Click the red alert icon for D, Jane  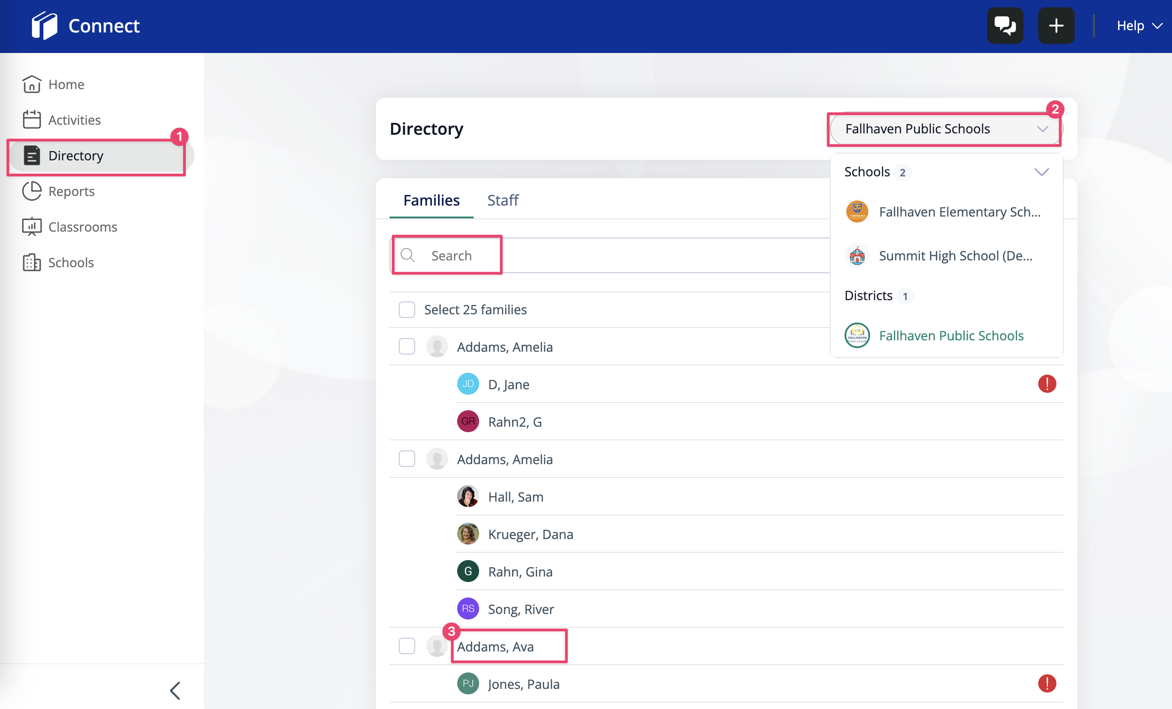click(x=1046, y=384)
